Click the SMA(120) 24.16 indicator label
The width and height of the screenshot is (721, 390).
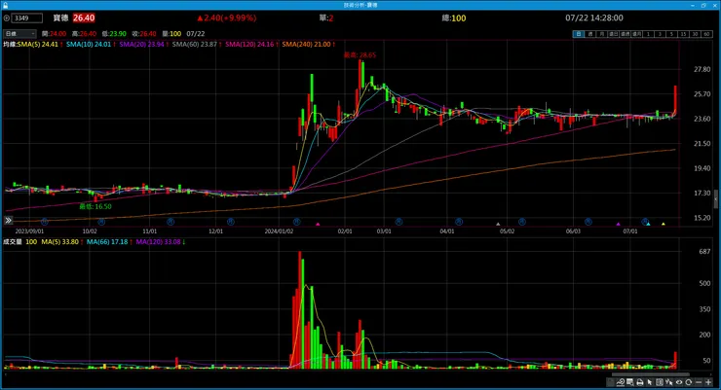click(251, 44)
